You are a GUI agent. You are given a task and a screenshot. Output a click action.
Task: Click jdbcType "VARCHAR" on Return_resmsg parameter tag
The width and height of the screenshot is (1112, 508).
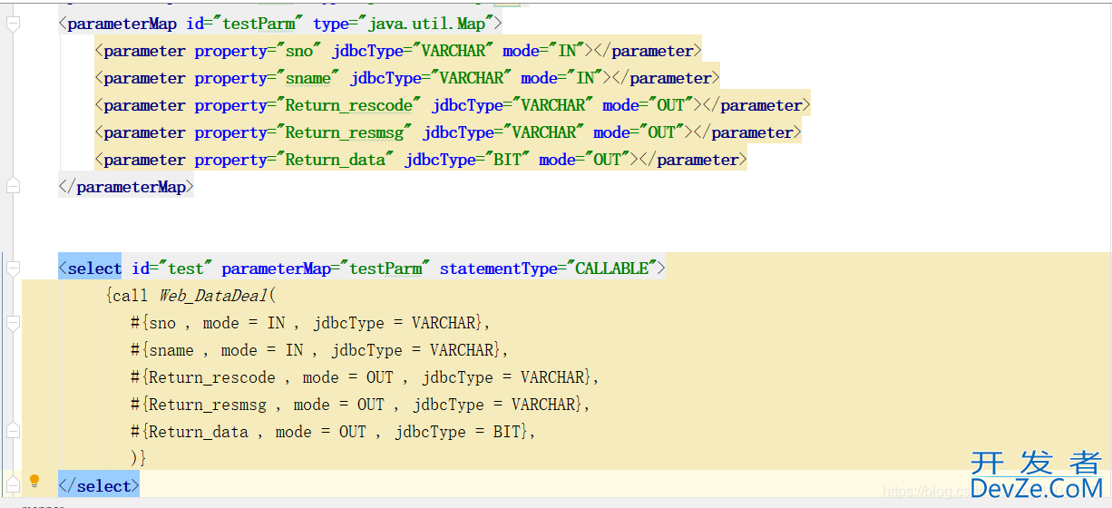click(544, 132)
